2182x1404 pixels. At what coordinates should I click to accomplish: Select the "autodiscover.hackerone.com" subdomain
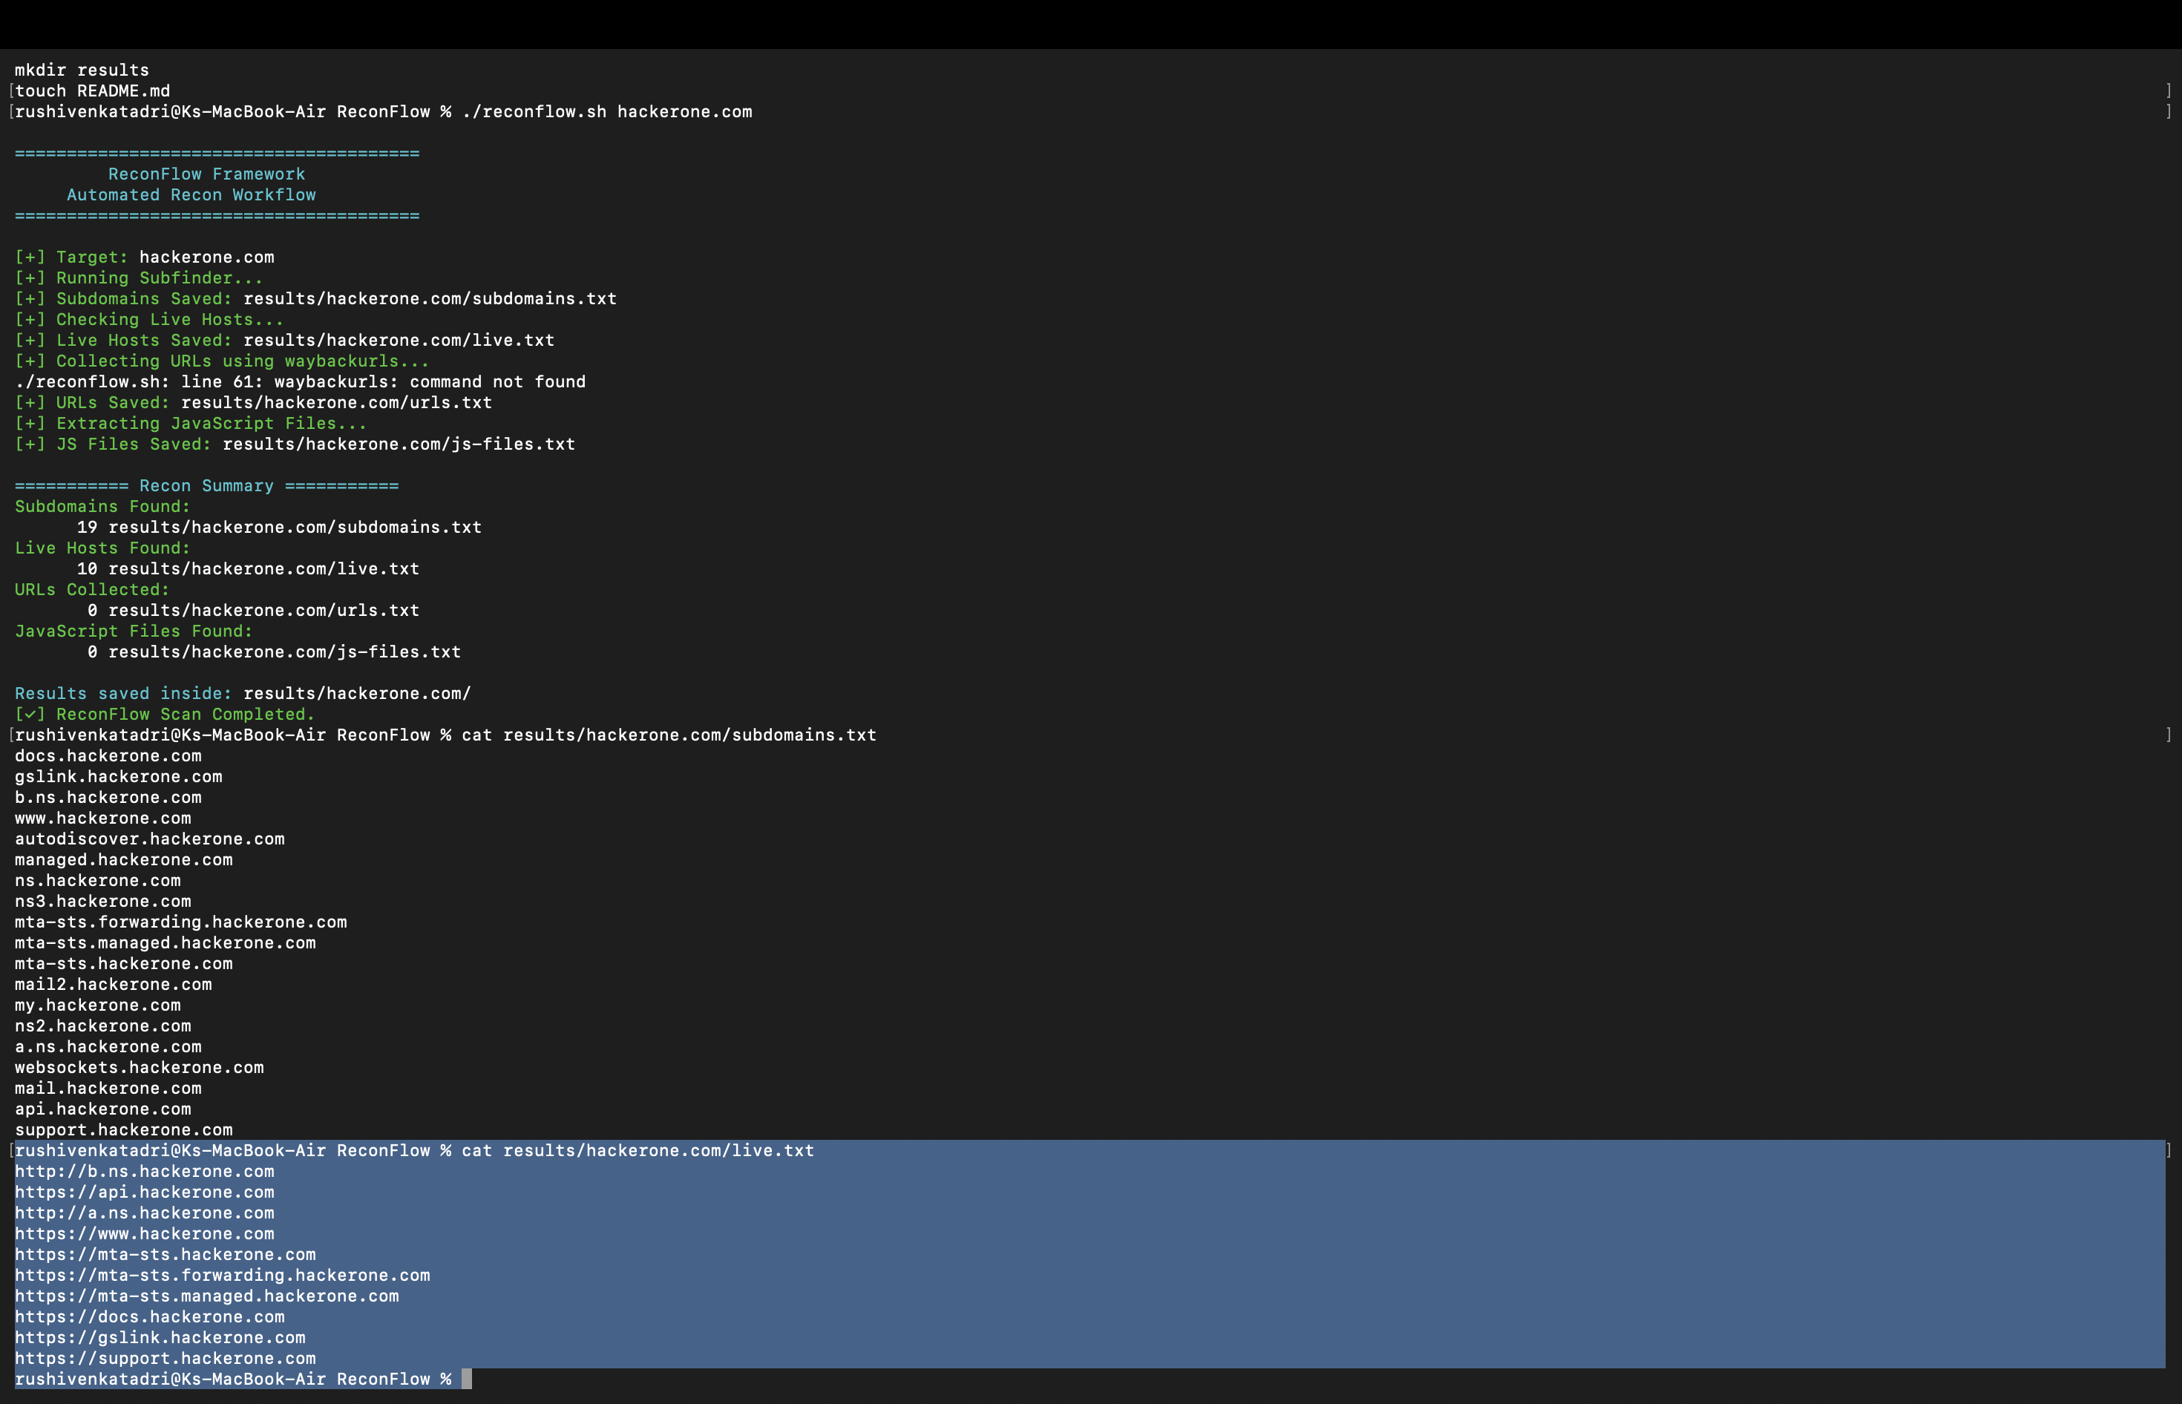click(149, 839)
